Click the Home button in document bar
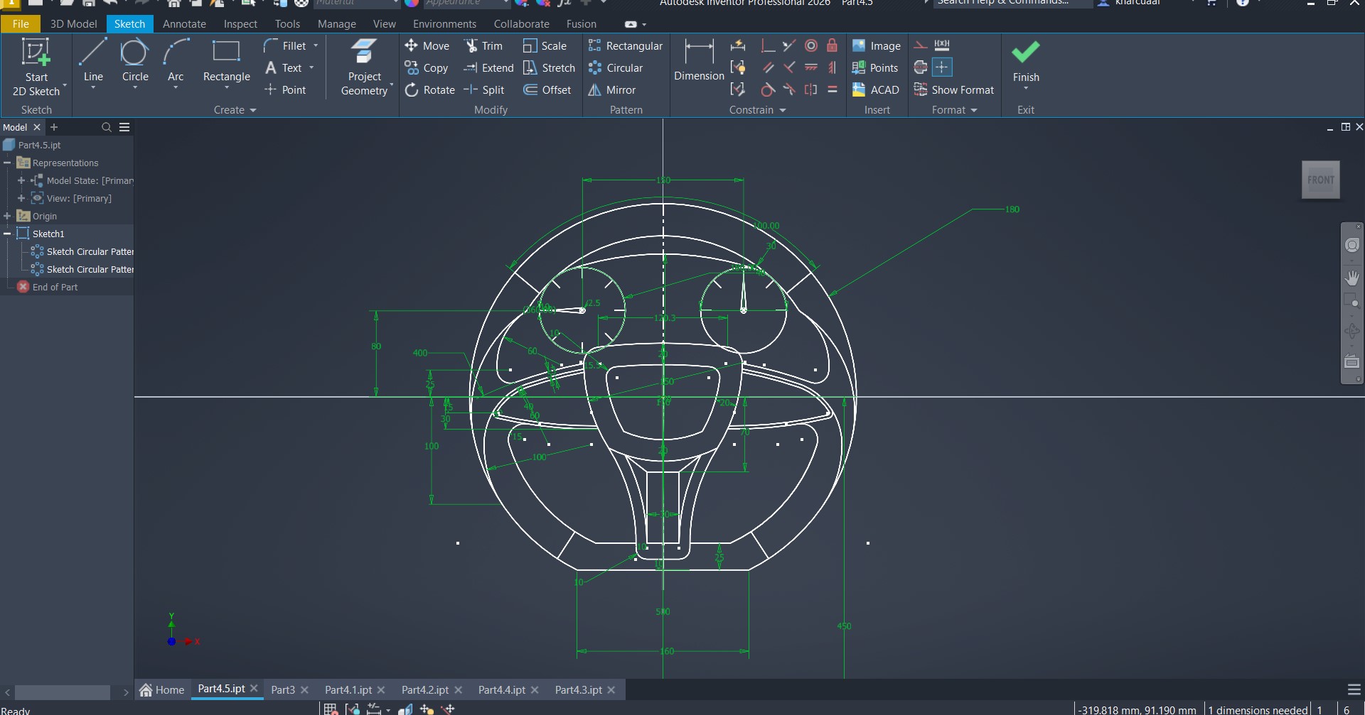This screenshot has width=1365, height=715. [x=162, y=689]
